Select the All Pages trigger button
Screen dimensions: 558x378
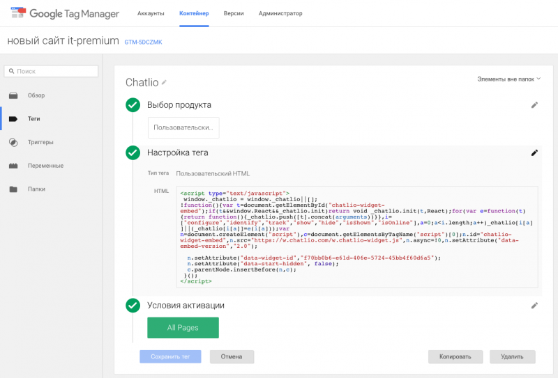183,328
